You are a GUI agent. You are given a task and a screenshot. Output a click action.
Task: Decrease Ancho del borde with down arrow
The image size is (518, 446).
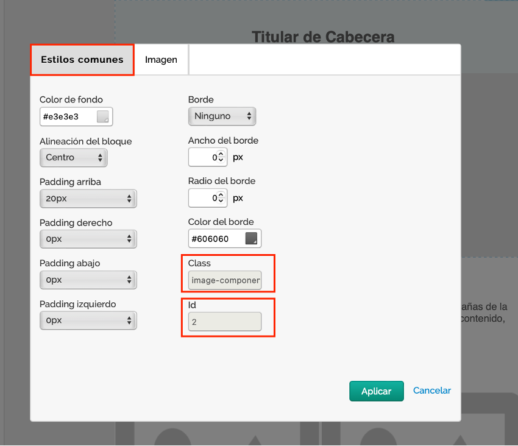pyautogui.click(x=221, y=160)
